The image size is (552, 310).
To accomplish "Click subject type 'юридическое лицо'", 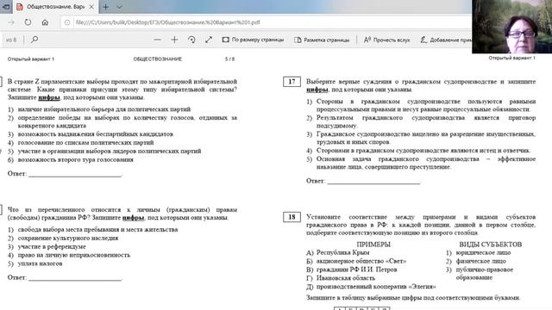I will 483,252.
